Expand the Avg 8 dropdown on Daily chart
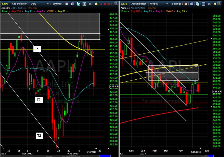 [45, 11]
